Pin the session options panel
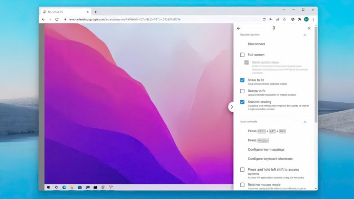The height and width of the screenshot is (199, 354). (274, 28)
